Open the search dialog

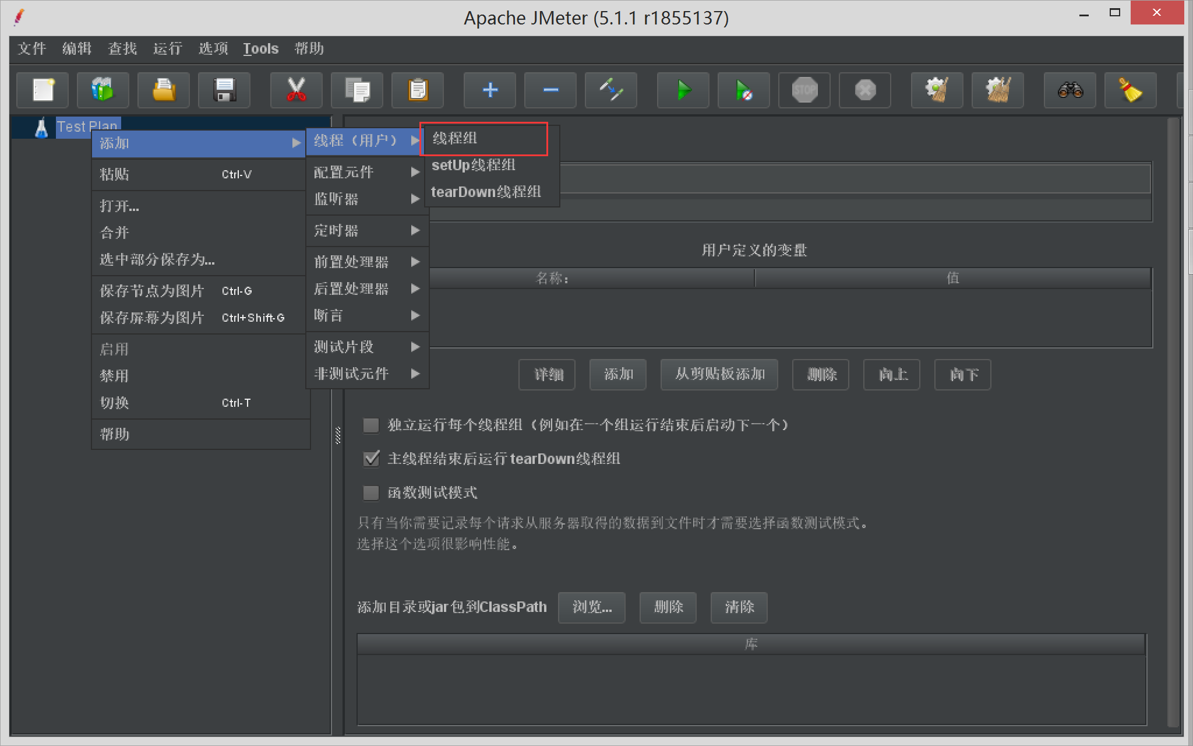(1070, 90)
